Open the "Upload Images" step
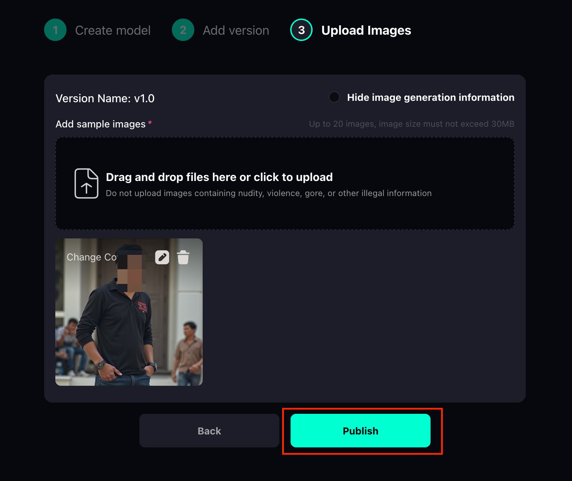Image resolution: width=572 pixels, height=481 pixels. (366, 30)
